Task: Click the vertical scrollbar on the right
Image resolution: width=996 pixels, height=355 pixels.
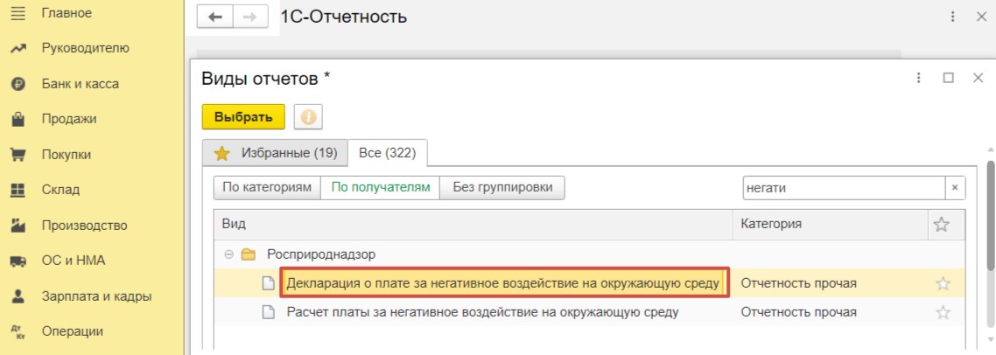Action: [x=990, y=216]
